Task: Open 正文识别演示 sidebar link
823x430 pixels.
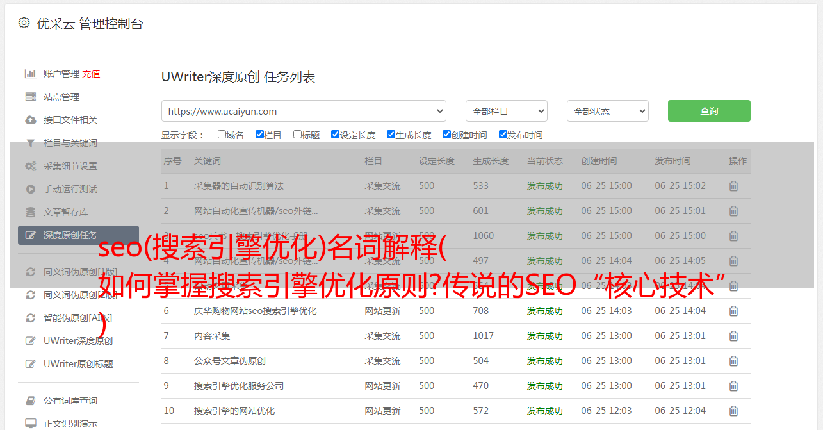Action: point(70,424)
